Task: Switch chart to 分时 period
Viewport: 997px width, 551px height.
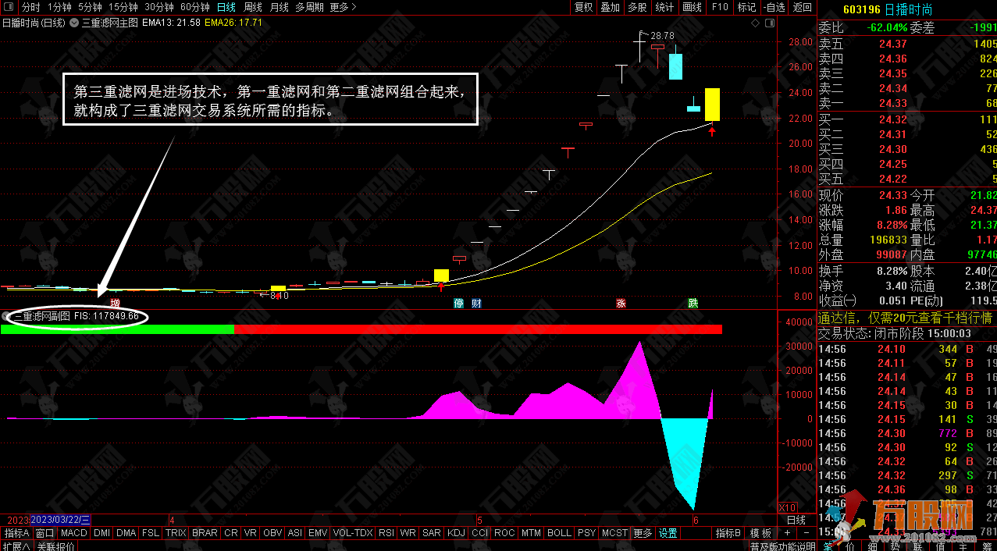Action: tap(31, 7)
